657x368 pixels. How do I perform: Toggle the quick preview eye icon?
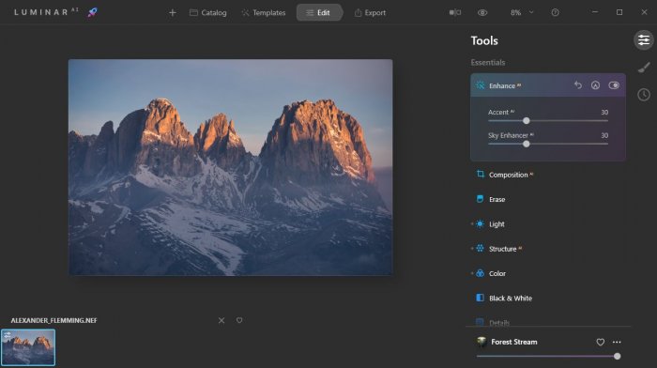(482, 12)
